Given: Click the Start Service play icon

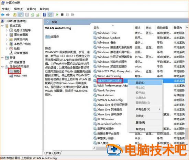Looking at the screenshot, I should (57, 15).
